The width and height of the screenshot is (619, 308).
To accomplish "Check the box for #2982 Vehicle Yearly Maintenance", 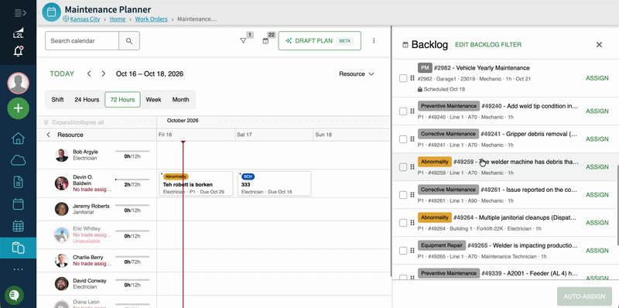I will click(x=402, y=78).
